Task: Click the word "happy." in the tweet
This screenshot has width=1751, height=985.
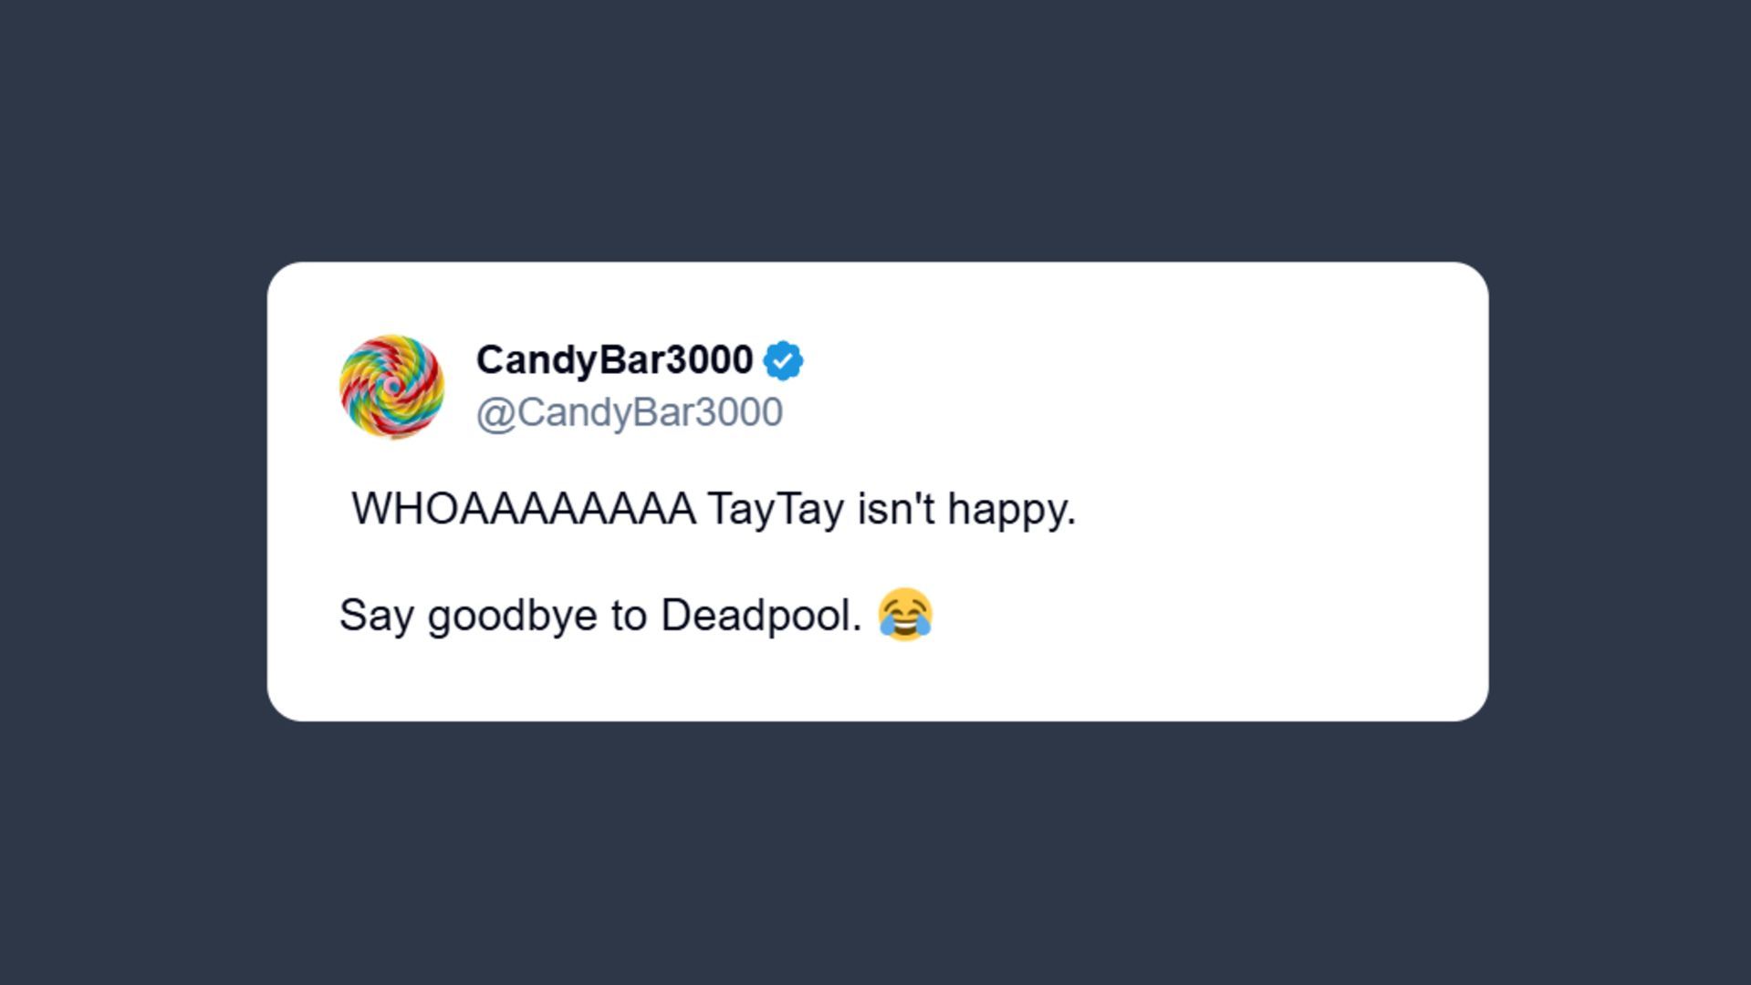Action: (x=1012, y=509)
